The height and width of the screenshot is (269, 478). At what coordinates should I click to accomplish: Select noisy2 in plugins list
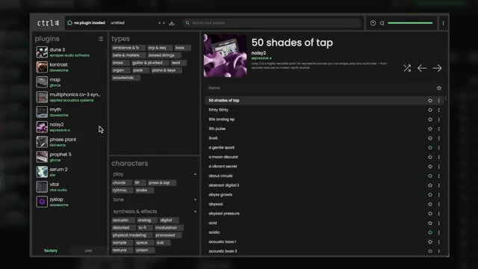pos(69,127)
